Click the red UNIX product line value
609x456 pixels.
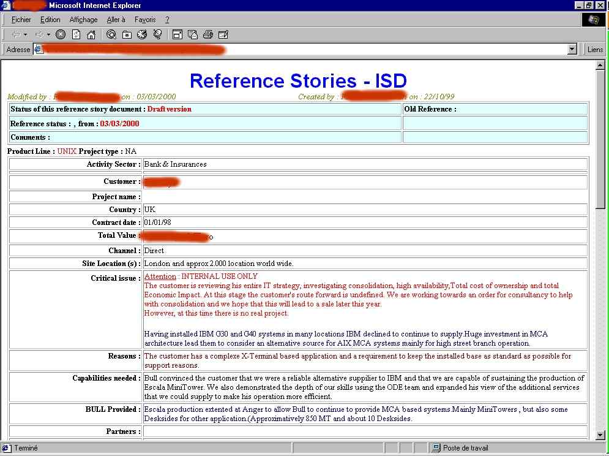tap(67, 151)
